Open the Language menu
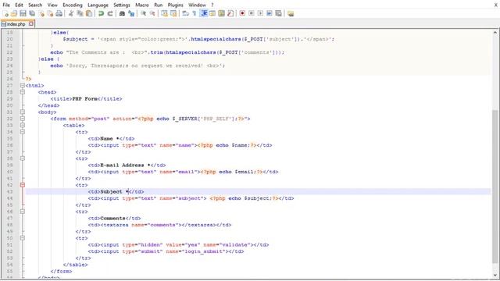The width and height of the screenshot is (500, 281). [98, 5]
